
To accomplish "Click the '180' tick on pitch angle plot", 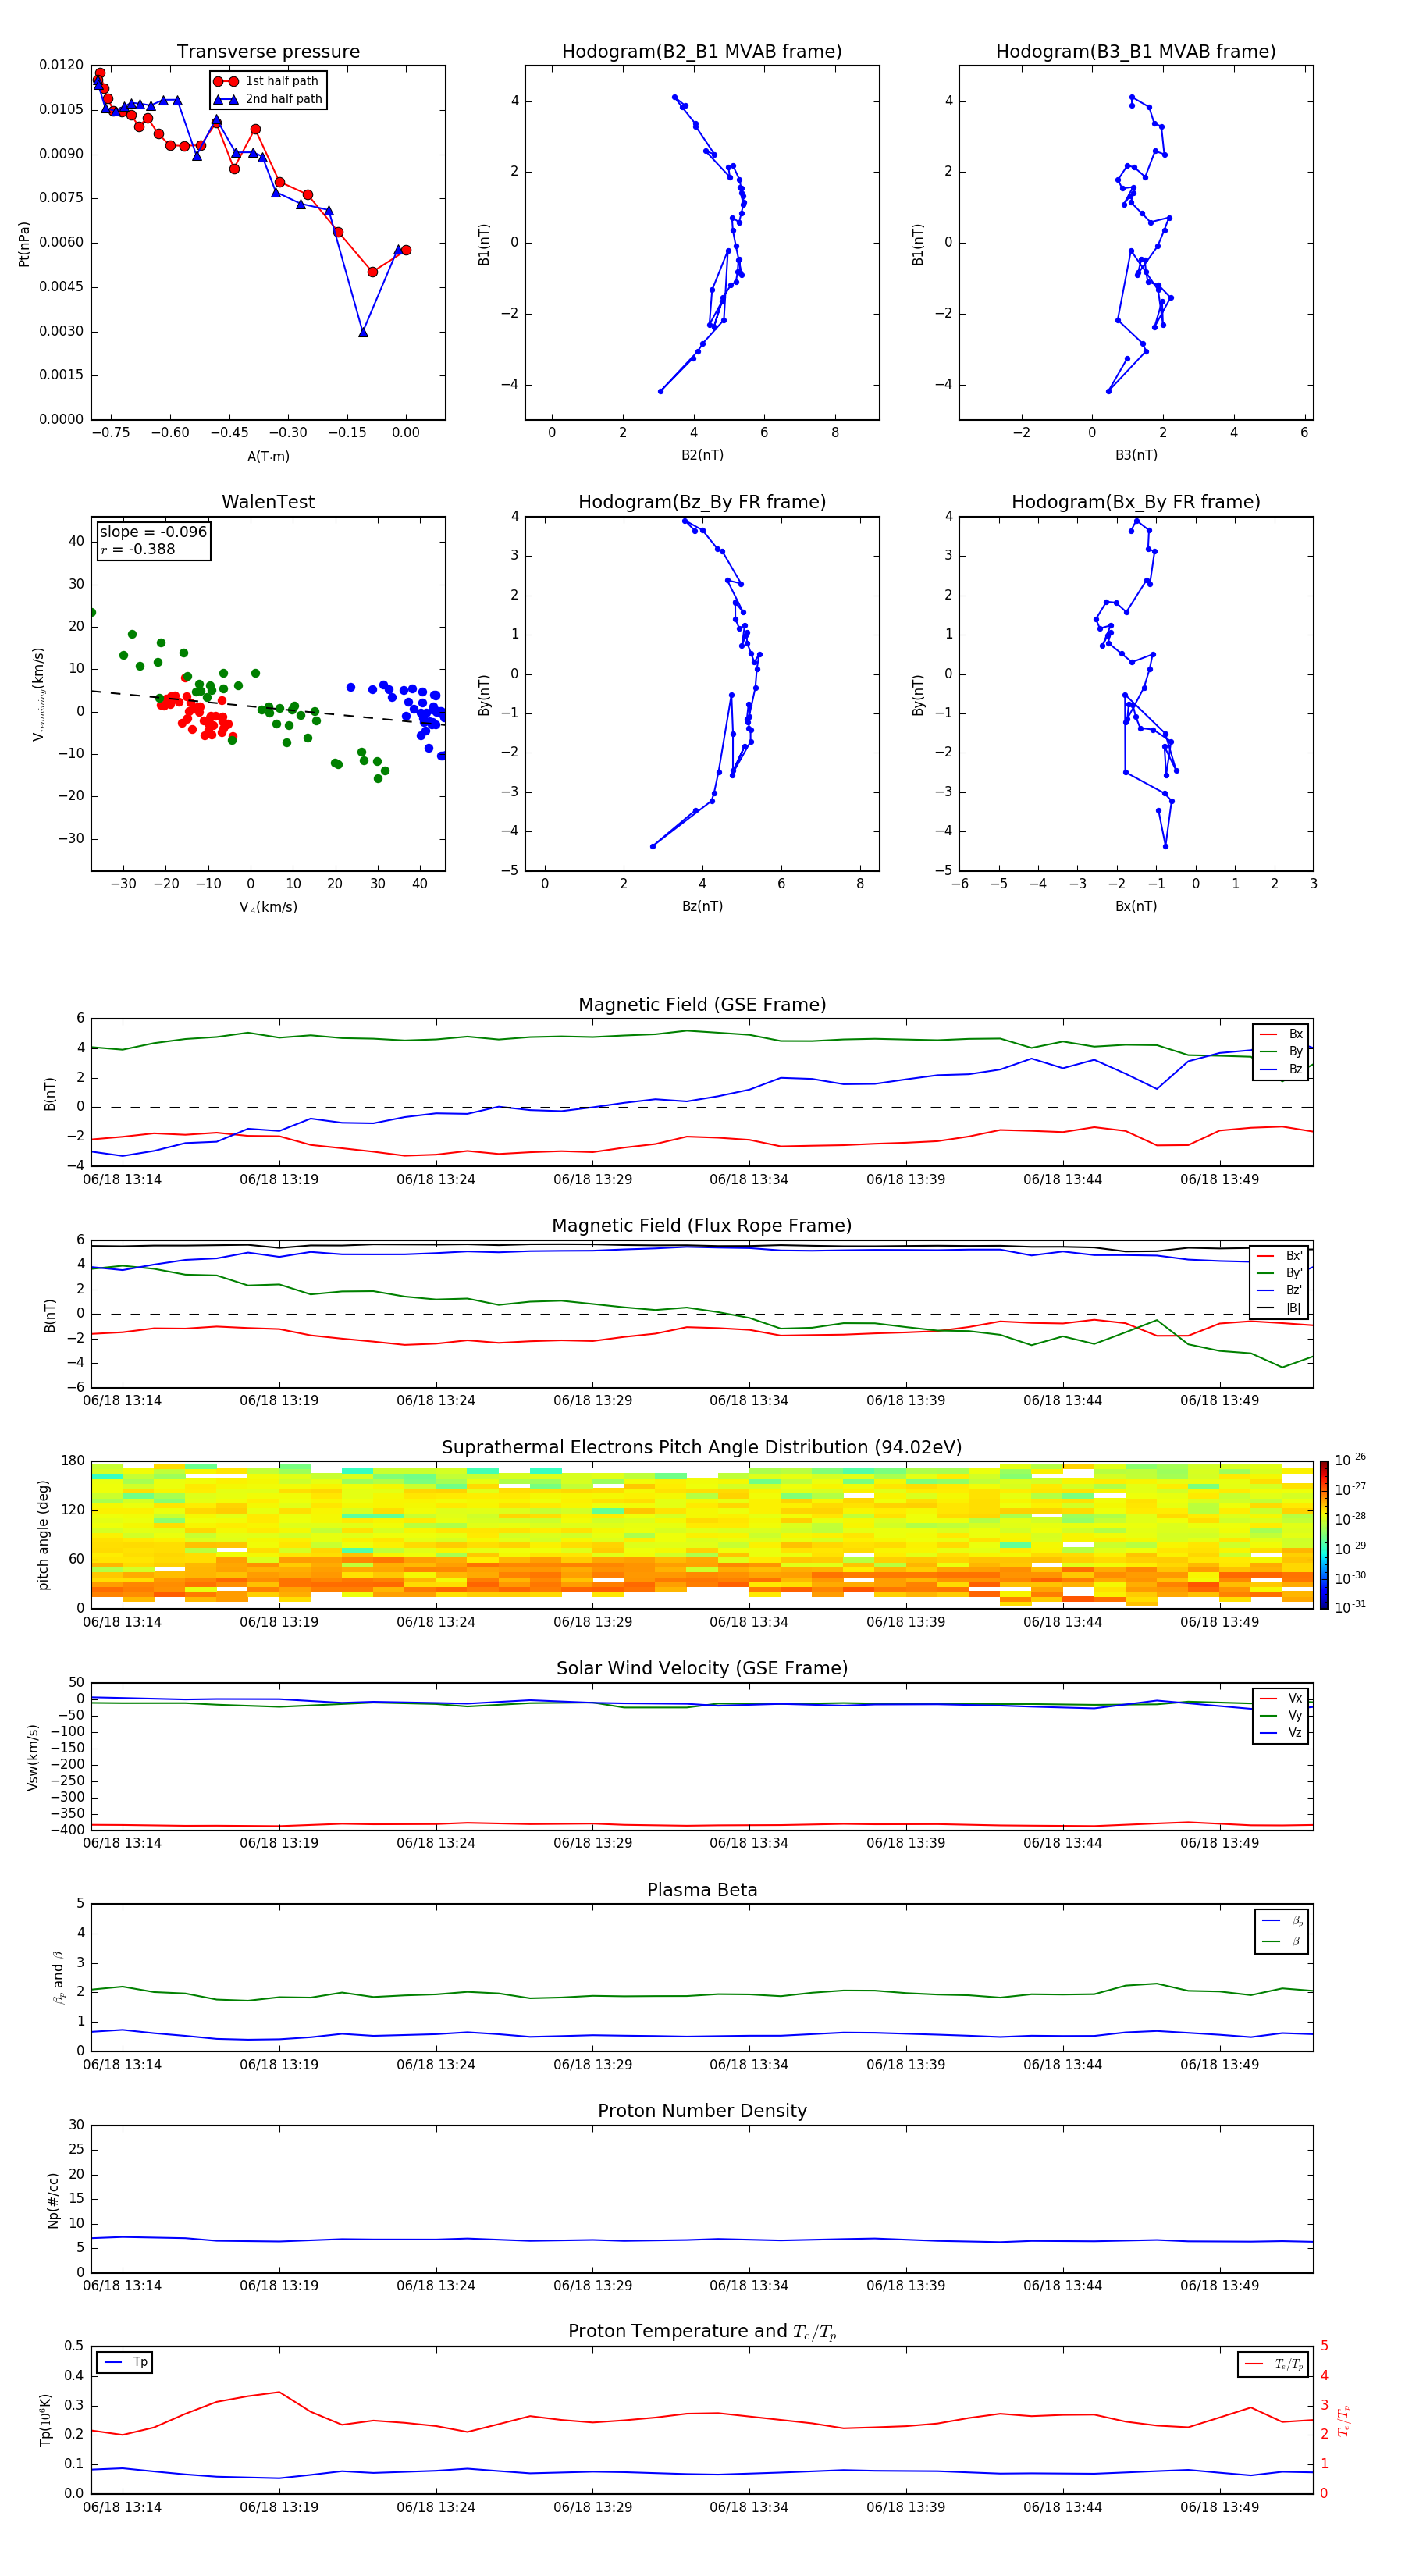I will coord(73,1461).
